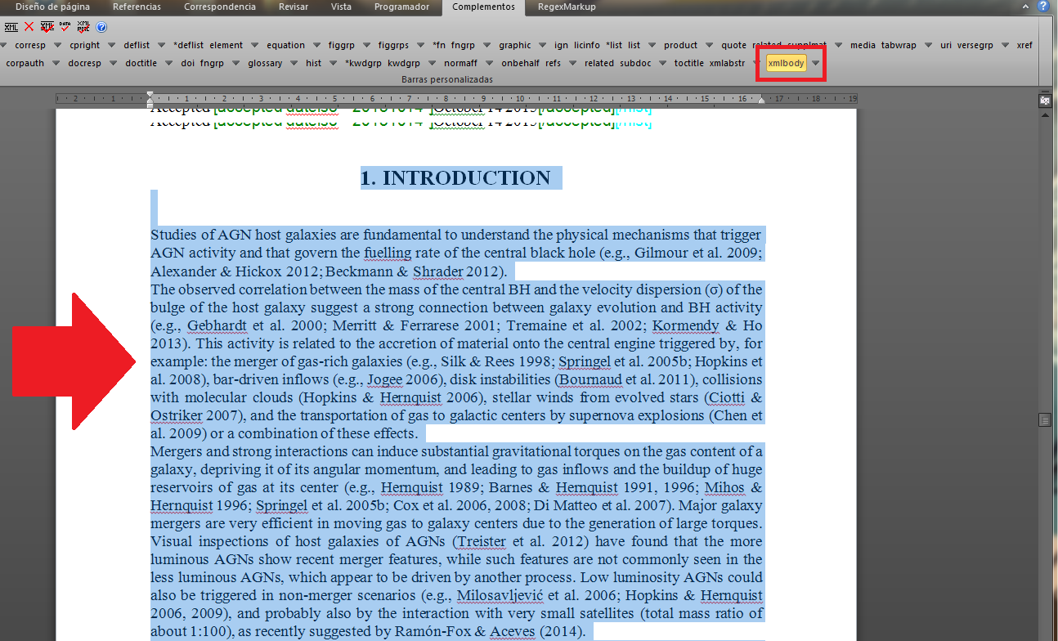Viewport: 1058px width, 641px height.
Task: Minimize the ribbon with the caret icon
Action: tap(1026, 7)
